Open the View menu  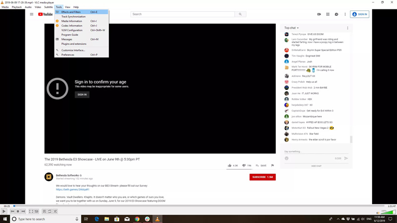pyautogui.click(x=67, y=7)
